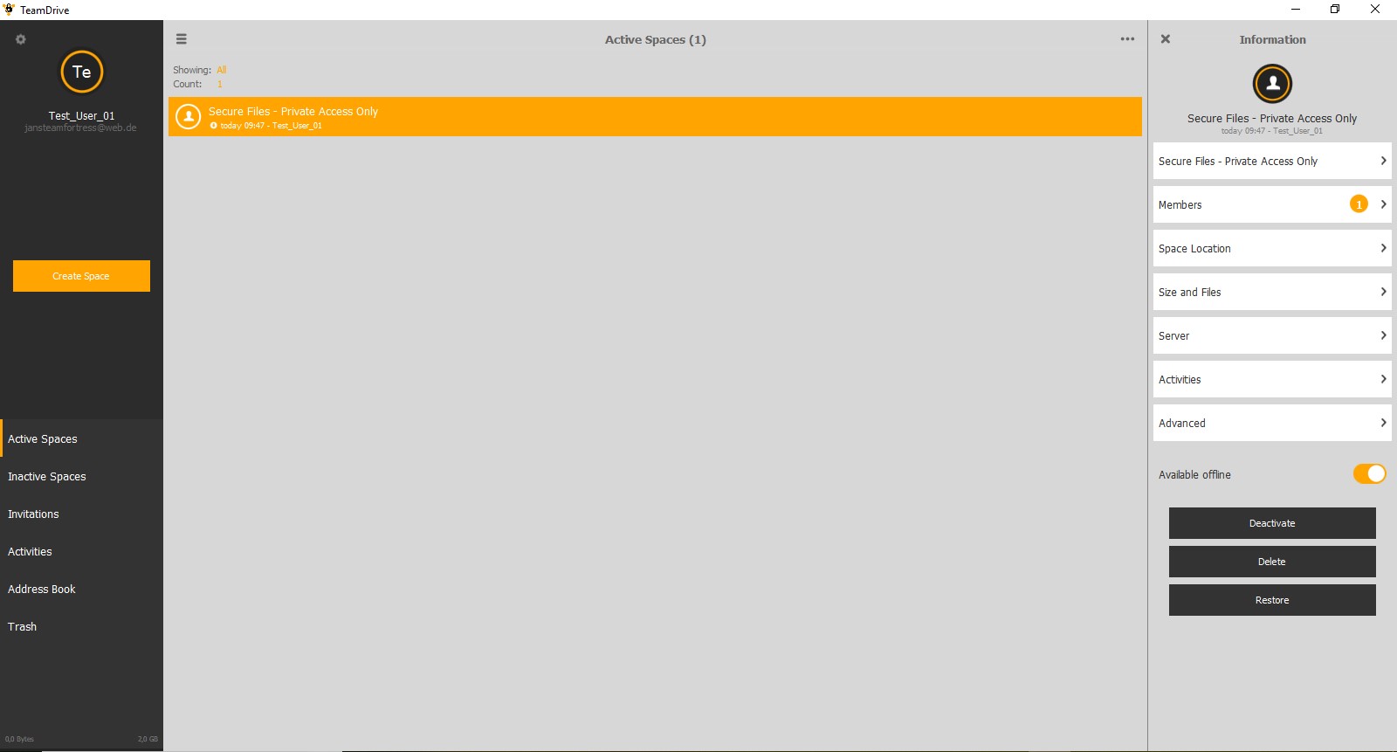Expand the Members row chevron
This screenshot has width=1397, height=752.
pyautogui.click(x=1383, y=204)
